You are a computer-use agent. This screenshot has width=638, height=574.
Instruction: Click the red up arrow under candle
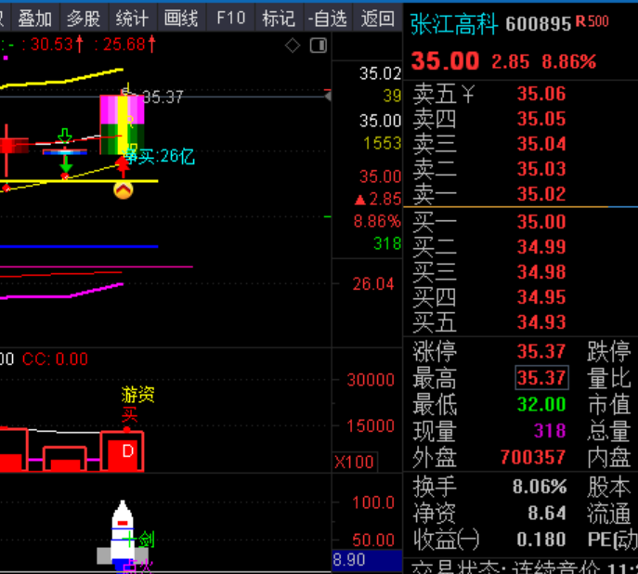(x=123, y=167)
